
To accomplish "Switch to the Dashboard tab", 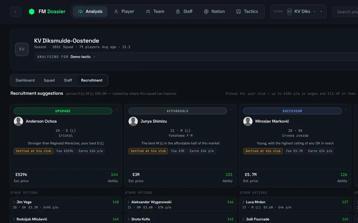I will [x=25, y=80].
